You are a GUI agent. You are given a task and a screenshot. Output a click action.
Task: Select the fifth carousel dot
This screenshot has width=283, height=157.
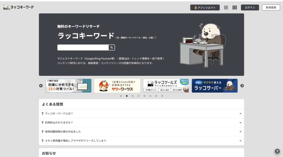[x=144, y=96]
